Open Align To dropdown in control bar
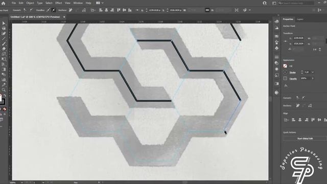Viewport: 327px width, 184px height. [x=93, y=10]
